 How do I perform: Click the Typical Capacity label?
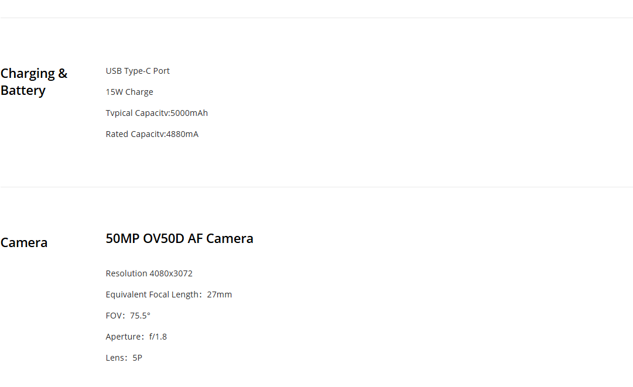click(137, 113)
